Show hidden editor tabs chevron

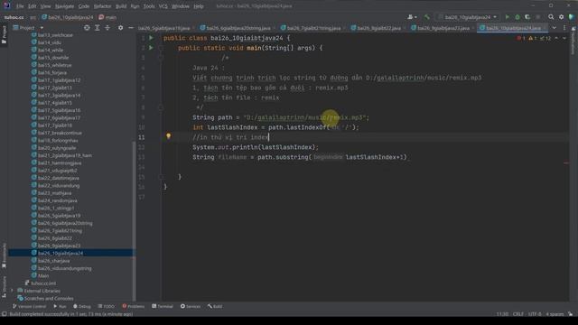coord(554,28)
